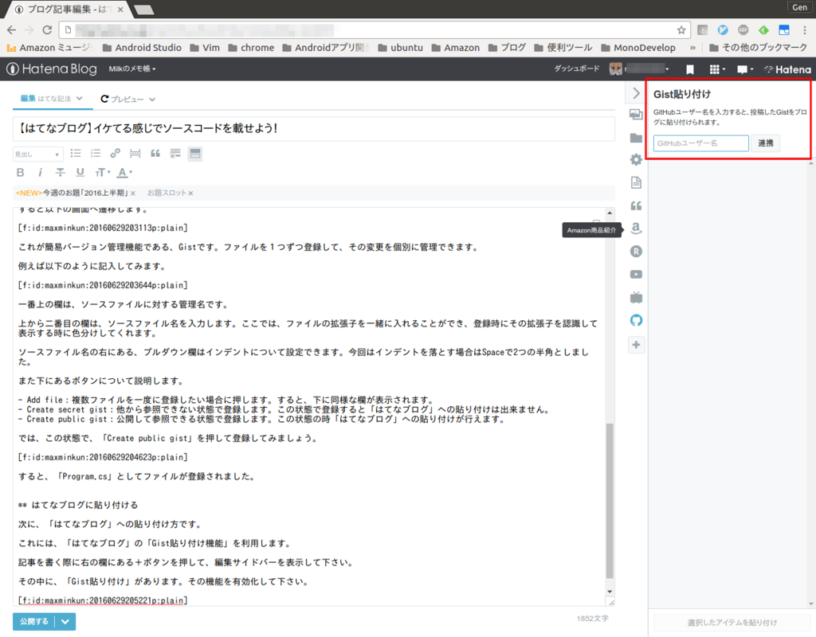Click the Chrome back button
This screenshot has height=637, width=816.
[x=11, y=30]
